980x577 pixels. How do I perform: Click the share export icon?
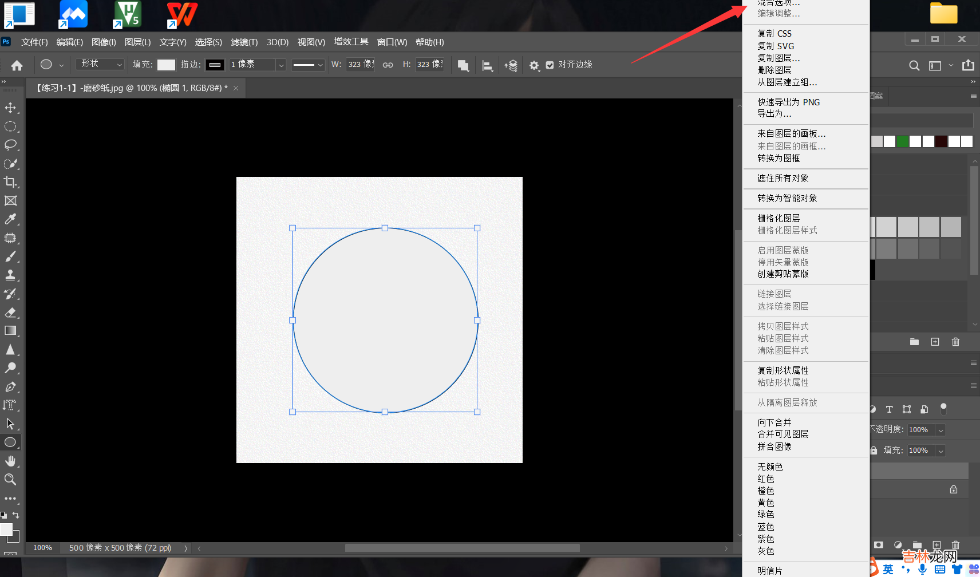[968, 65]
